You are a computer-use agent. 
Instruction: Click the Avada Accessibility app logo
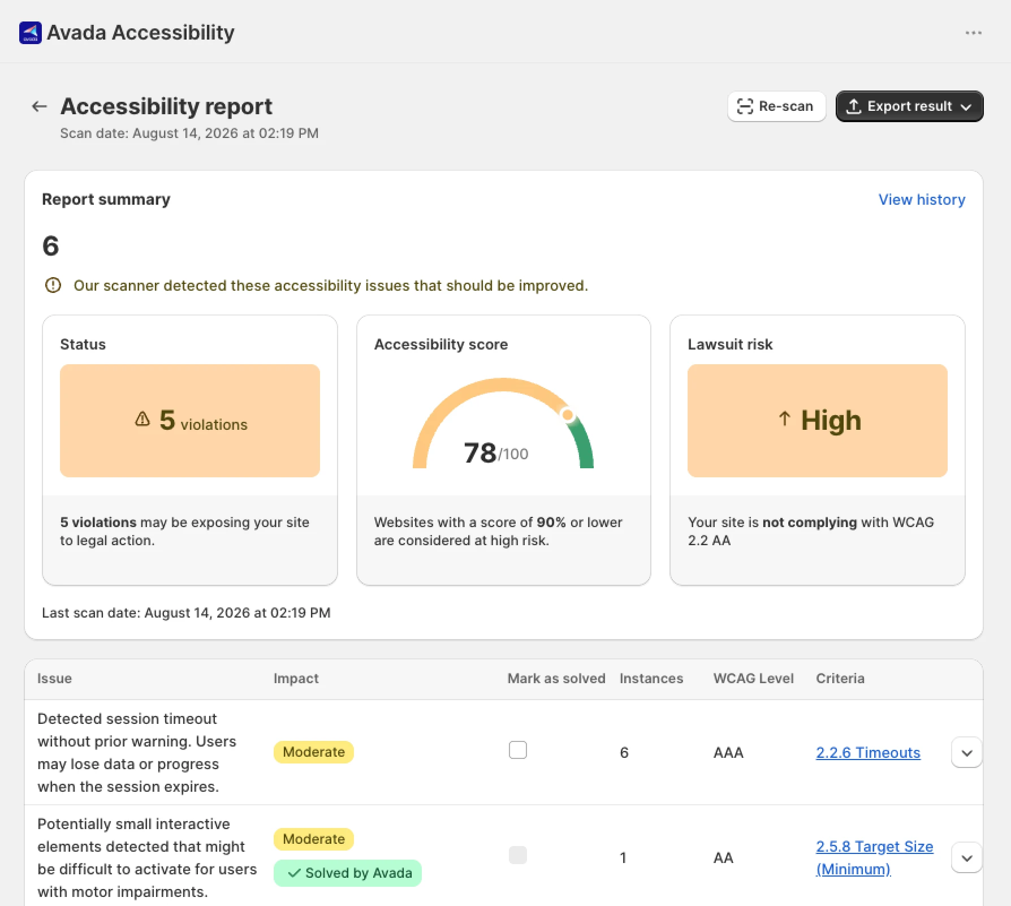click(x=31, y=33)
